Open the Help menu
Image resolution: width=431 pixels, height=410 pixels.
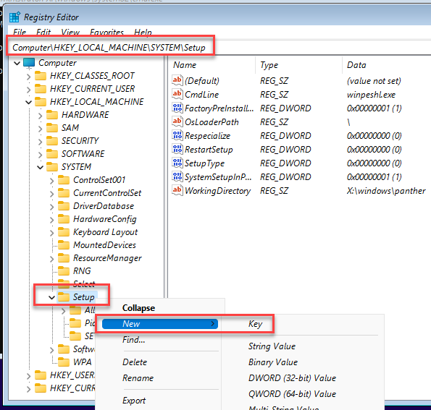pyautogui.click(x=143, y=32)
